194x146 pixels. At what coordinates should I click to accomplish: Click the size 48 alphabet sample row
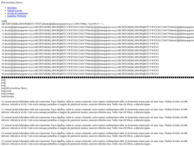click(x=80, y=64)
